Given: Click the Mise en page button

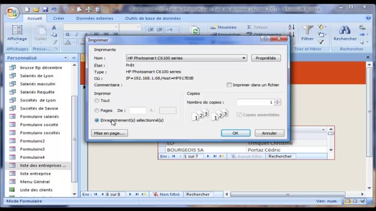Looking at the screenshot, I should pyautogui.click(x=109, y=133).
